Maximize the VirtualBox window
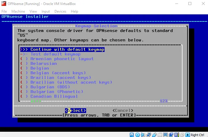 coord(190,4)
